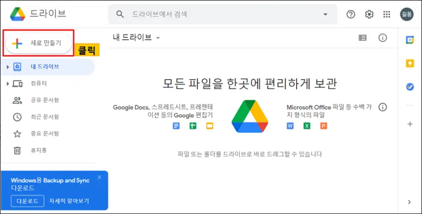
Task: Click the 드라이브에서 검색 search field
Action: pyautogui.click(x=218, y=15)
